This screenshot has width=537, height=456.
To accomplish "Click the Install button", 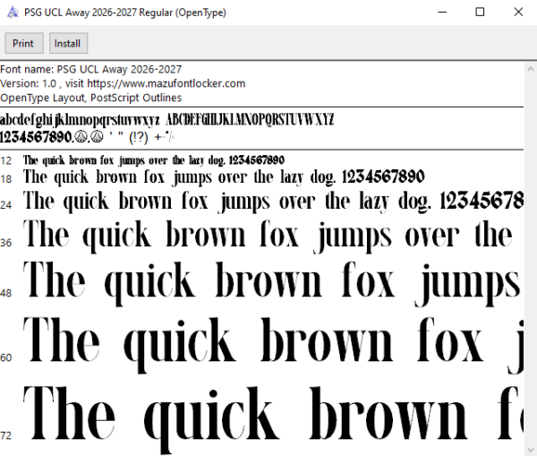I will pos(68,43).
